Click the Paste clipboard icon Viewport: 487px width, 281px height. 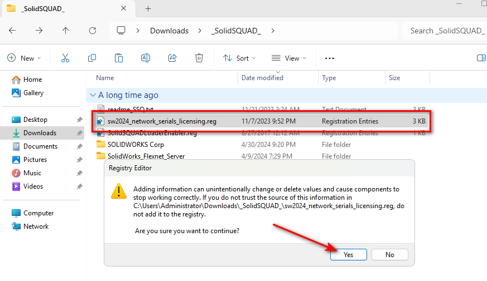119,58
